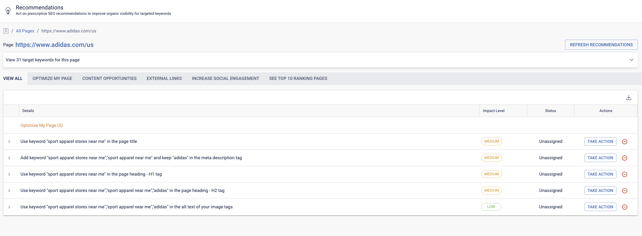Open the adidas.com/us page link
The height and width of the screenshot is (236, 642).
coord(55,45)
